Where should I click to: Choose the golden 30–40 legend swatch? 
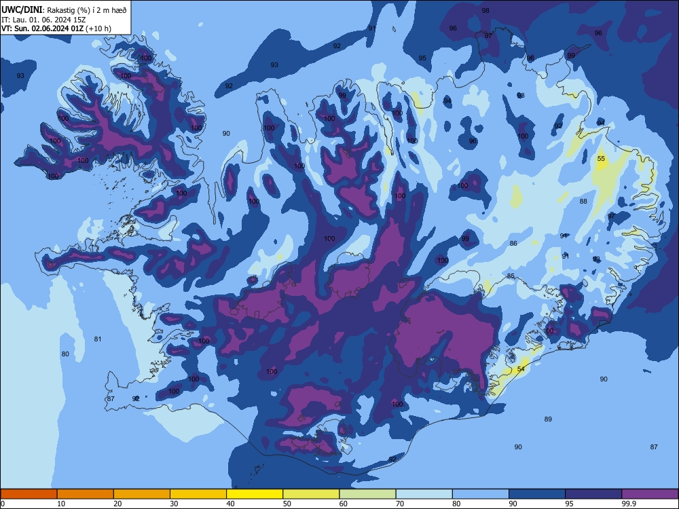click(198, 494)
